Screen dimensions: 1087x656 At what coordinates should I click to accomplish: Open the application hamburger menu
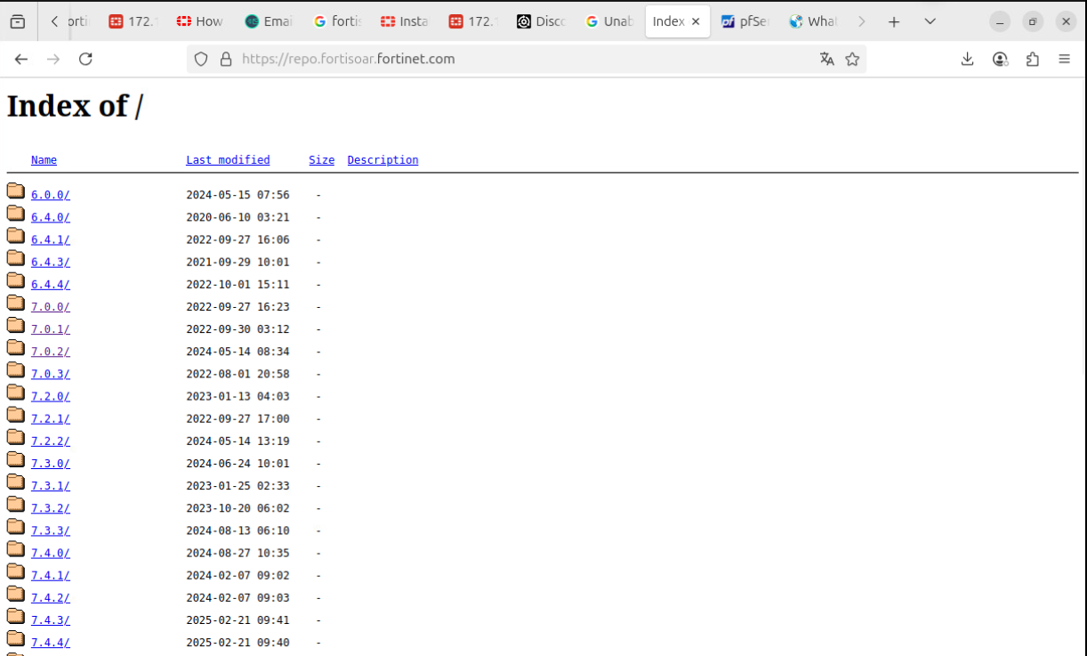[1064, 59]
